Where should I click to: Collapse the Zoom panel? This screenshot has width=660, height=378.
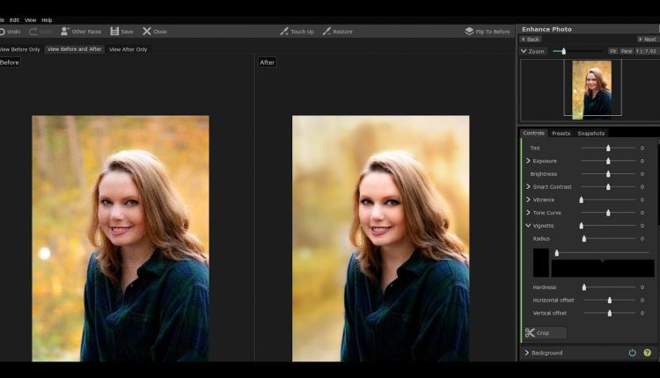524,51
